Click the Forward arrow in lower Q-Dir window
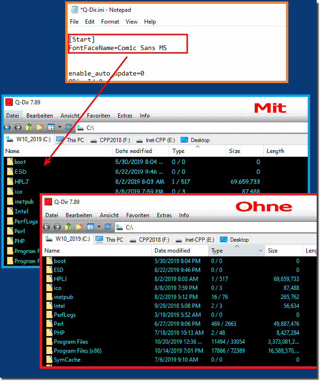 tap(57, 227)
